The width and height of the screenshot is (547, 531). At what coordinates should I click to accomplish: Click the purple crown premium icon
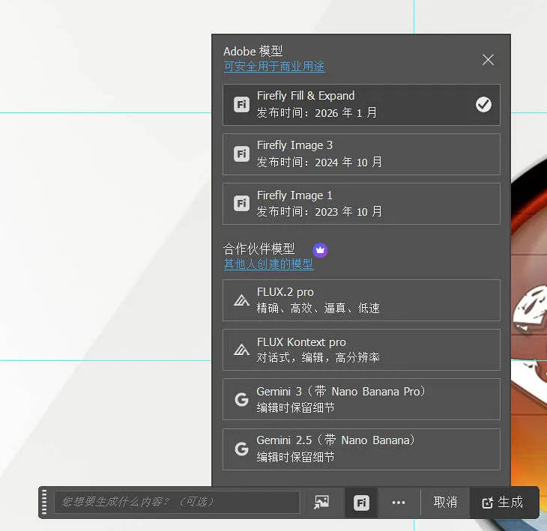(x=320, y=250)
